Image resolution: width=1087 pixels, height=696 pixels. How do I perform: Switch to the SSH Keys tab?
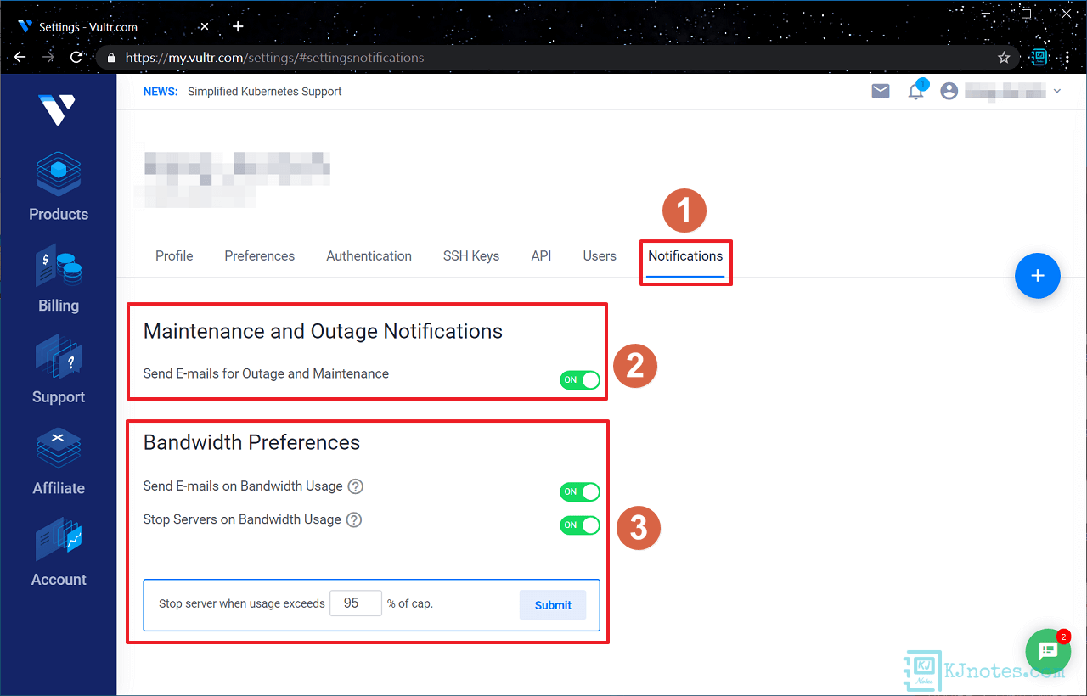[x=471, y=255]
